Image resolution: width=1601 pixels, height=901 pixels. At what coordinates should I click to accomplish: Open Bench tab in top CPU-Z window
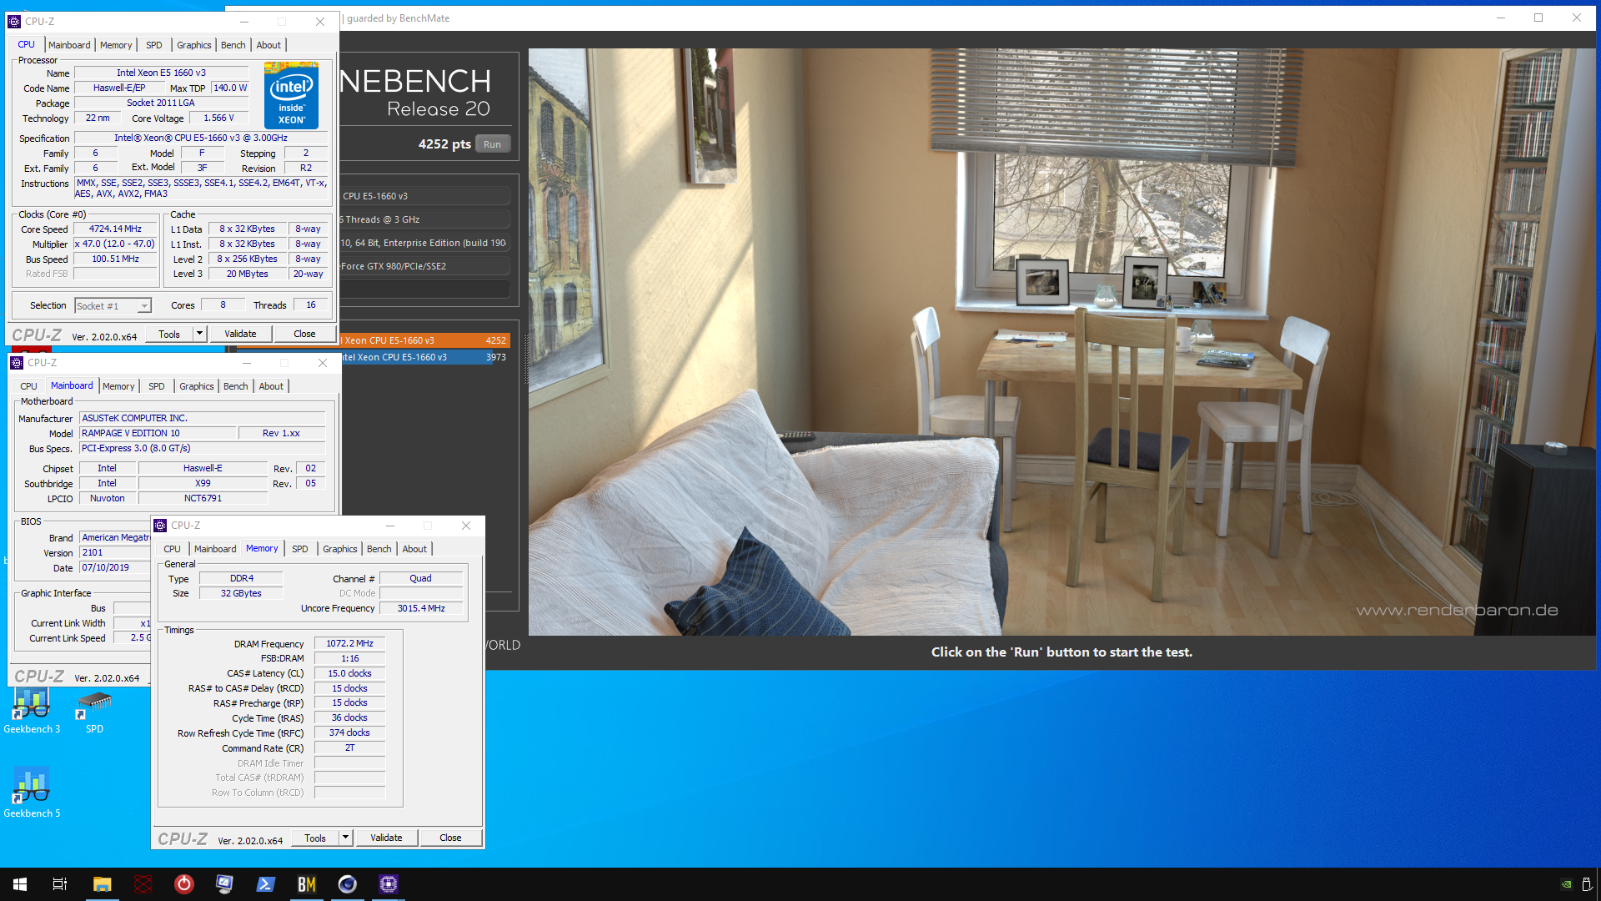click(x=233, y=45)
